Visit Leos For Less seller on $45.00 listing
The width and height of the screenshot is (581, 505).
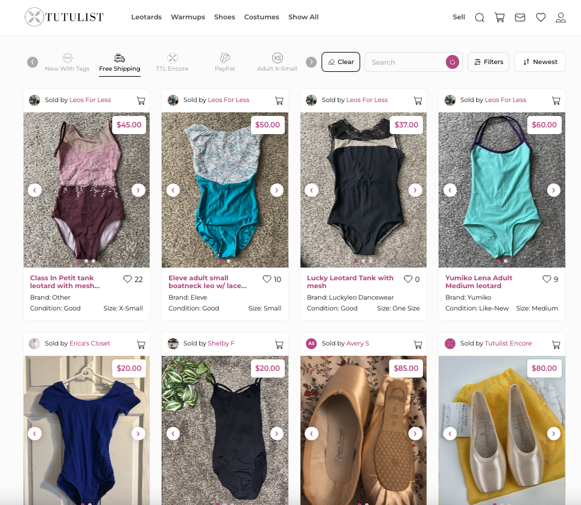(90, 100)
